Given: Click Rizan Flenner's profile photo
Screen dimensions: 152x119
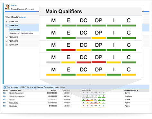Looking at the screenshot, I should [x=7, y=7].
